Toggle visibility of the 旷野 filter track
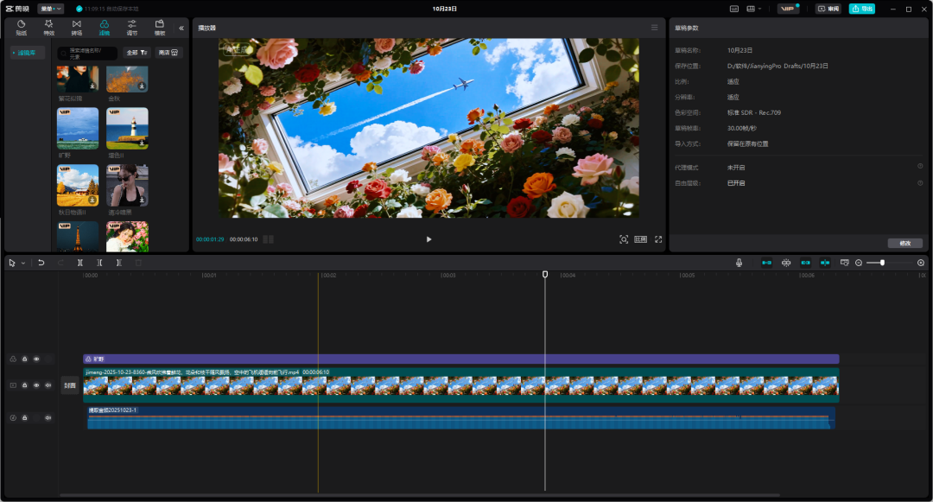The height and width of the screenshot is (502, 933). point(36,359)
